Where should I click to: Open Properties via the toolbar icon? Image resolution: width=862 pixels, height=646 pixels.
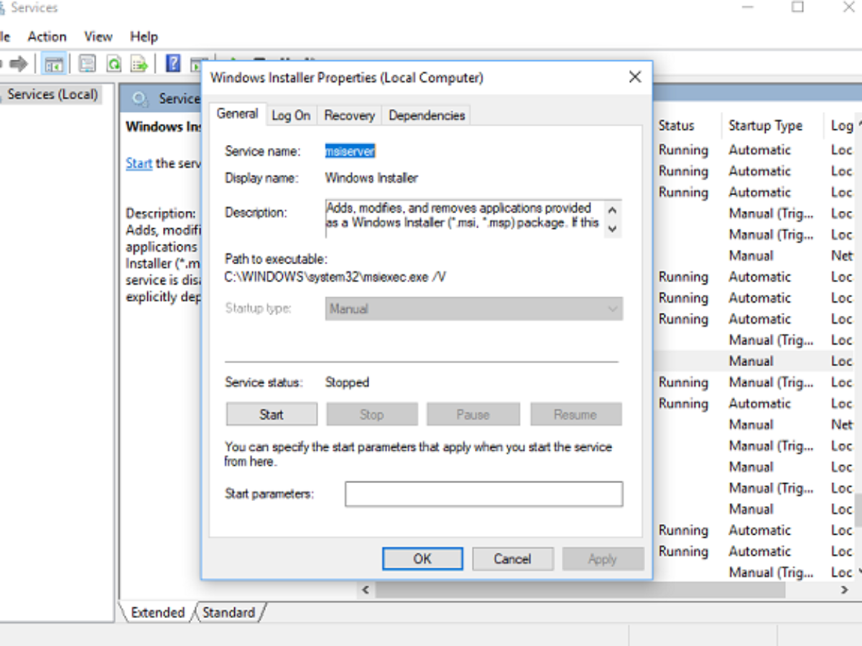(x=88, y=64)
